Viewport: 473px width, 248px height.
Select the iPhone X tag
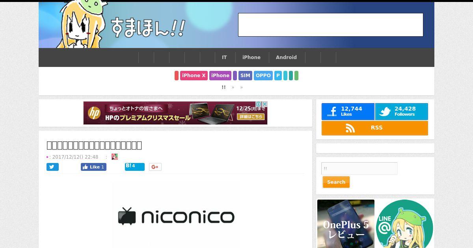(x=194, y=76)
